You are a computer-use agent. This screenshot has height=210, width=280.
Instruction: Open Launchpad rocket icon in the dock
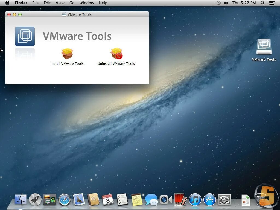[35, 199]
